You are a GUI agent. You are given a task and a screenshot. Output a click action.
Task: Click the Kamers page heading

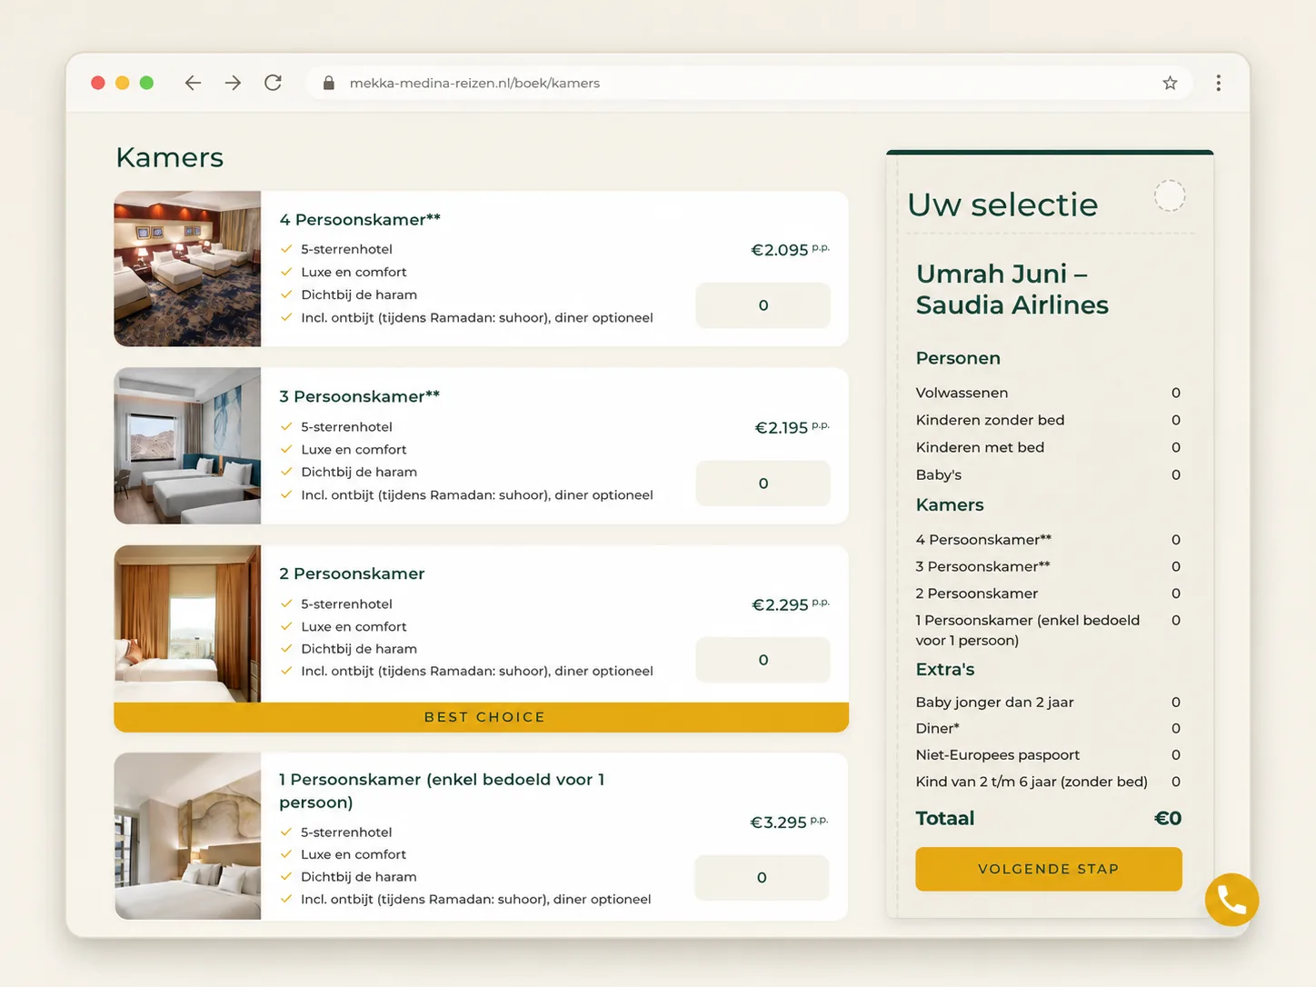170,157
